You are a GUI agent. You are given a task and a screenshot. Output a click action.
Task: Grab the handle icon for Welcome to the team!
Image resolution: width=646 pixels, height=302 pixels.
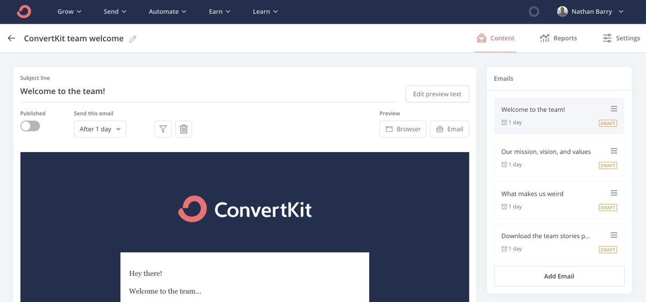tap(614, 109)
